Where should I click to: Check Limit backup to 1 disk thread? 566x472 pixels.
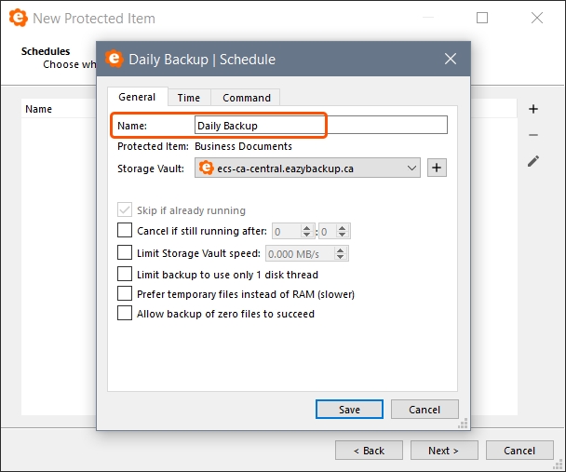point(125,274)
